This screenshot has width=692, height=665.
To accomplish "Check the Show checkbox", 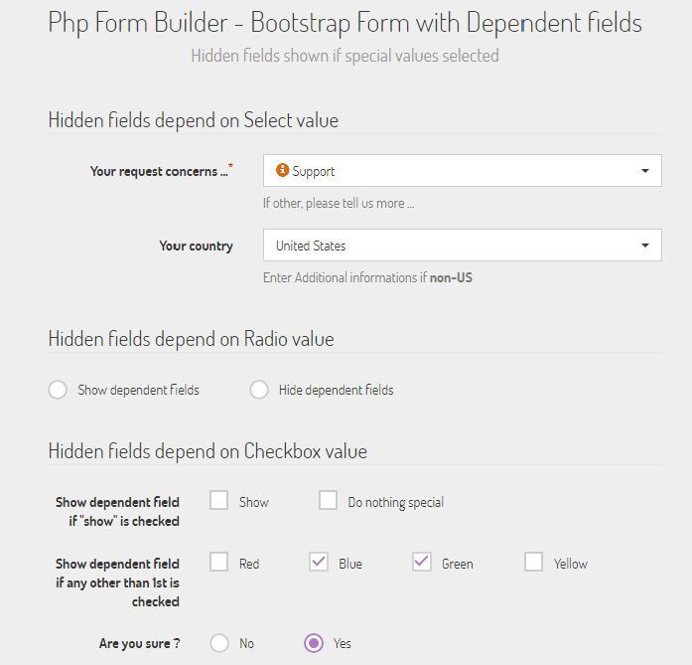I will (x=219, y=501).
